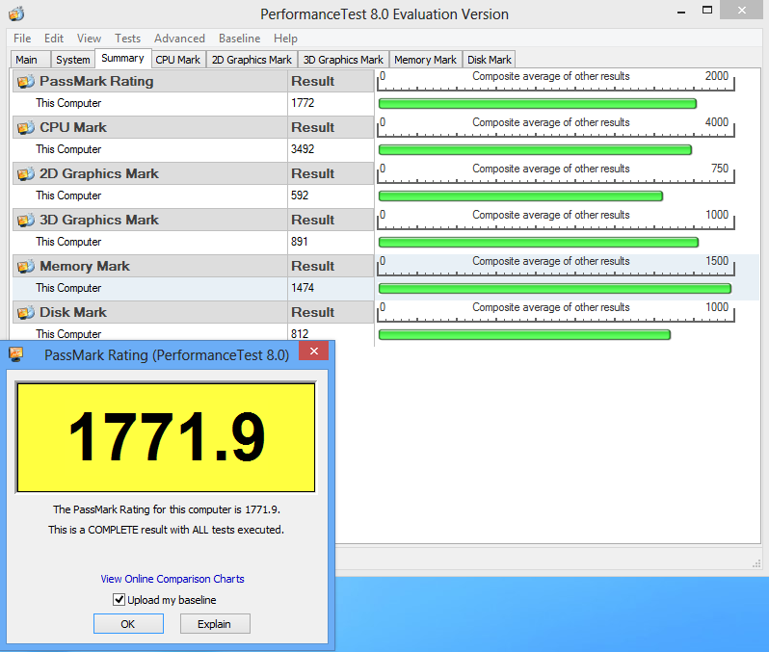Open the View menu
Image resolution: width=769 pixels, height=652 pixels.
89,39
